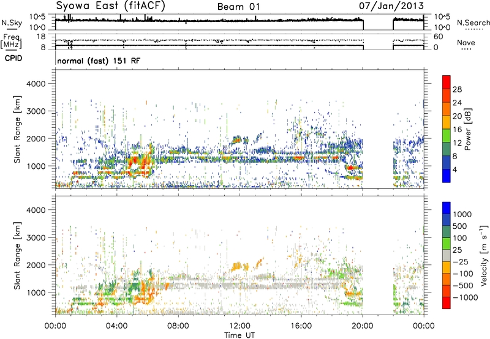This screenshot has height=339, width=490.
Task: Click the 'Time UT' axis title
Action: point(239,335)
